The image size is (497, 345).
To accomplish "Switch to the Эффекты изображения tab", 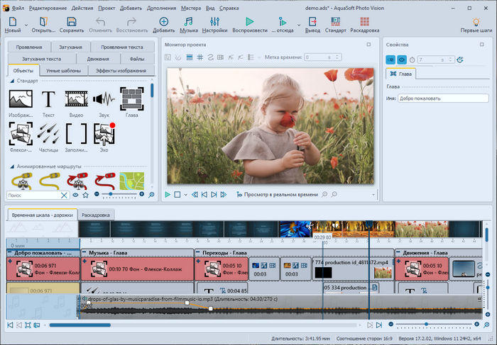I will (121, 71).
